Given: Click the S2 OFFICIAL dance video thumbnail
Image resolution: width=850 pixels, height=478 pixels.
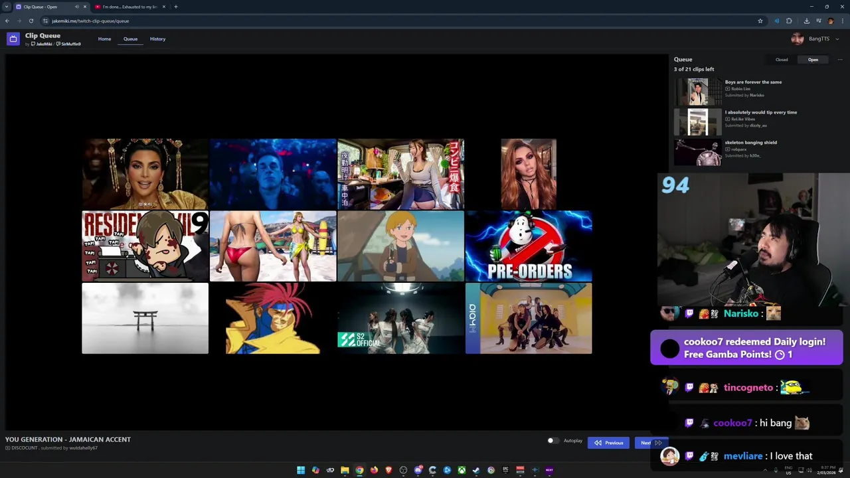Looking at the screenshot, I should 400,319.
